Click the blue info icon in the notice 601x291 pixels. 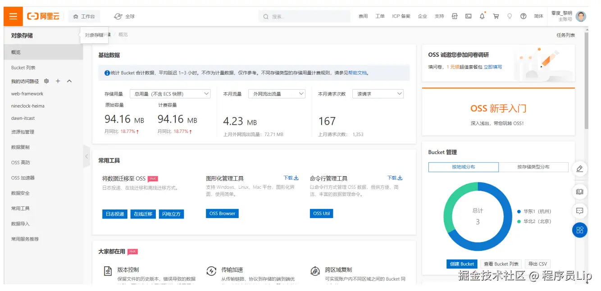coord(107,73)
